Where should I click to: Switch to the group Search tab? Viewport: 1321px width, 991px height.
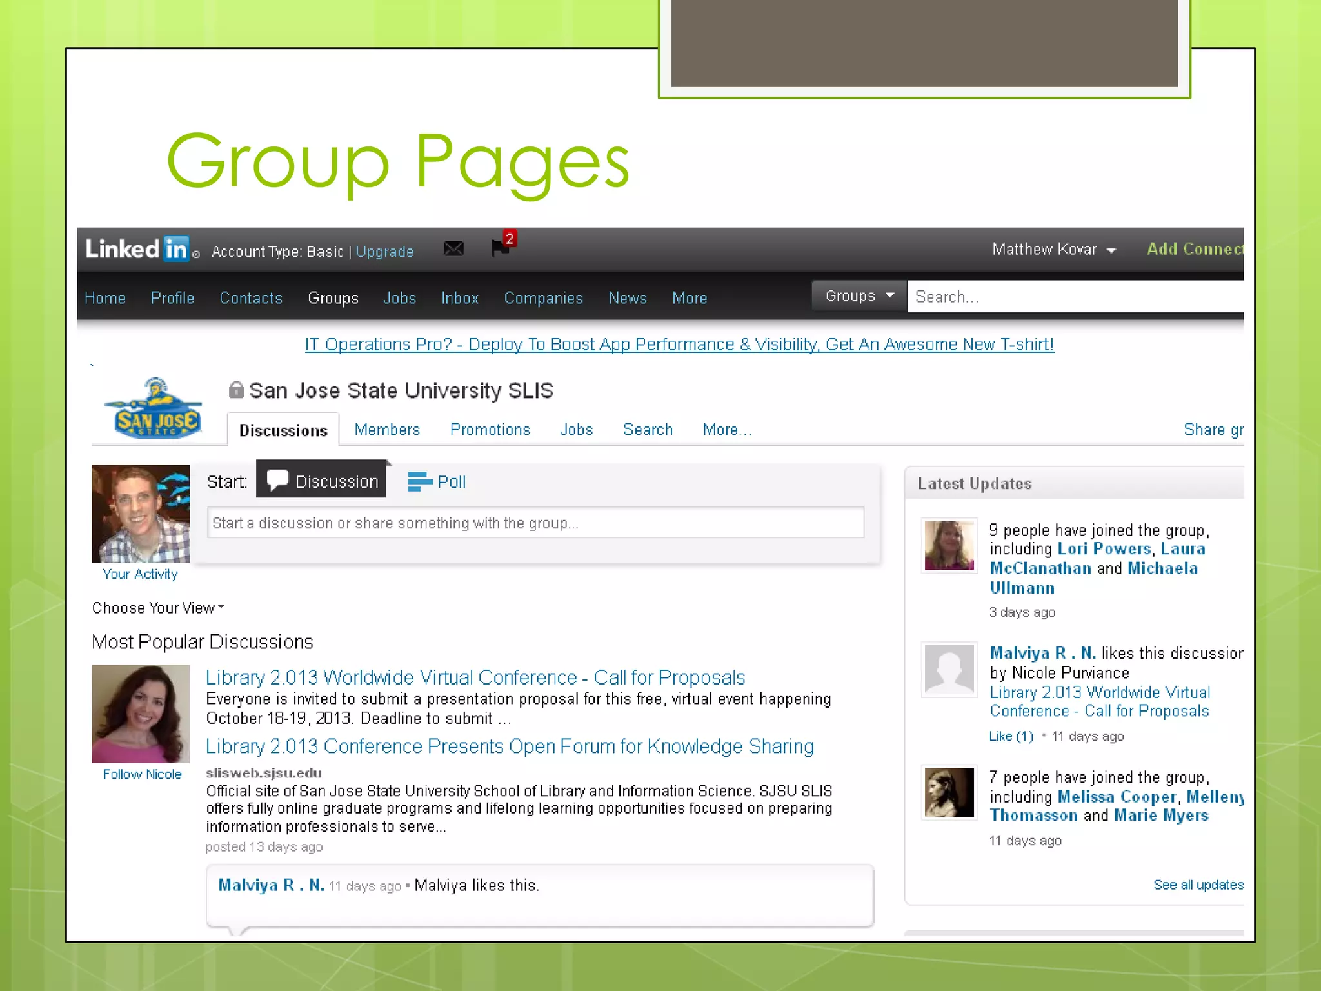click(648, 430)
